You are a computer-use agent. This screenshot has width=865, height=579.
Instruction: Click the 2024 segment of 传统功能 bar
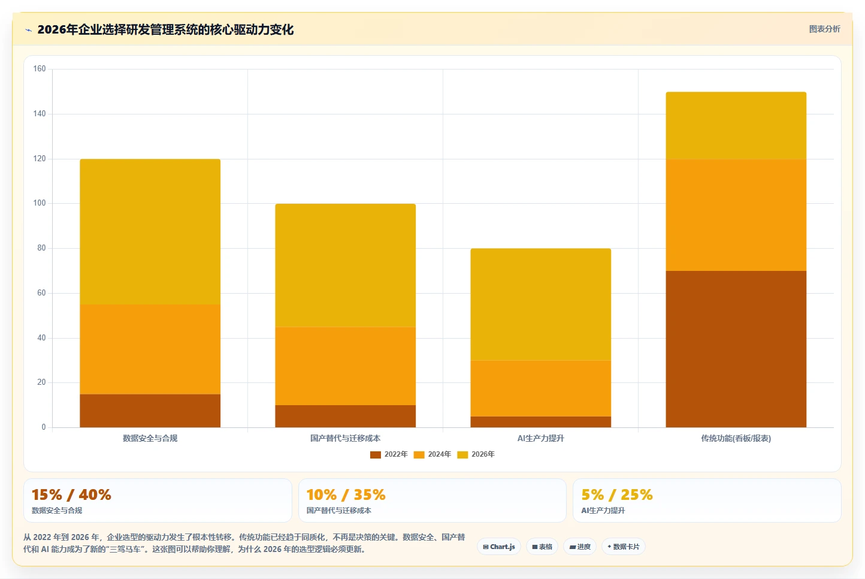click(x=736, y=215)
